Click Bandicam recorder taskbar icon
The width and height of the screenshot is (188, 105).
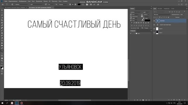(x=21, y=103)
